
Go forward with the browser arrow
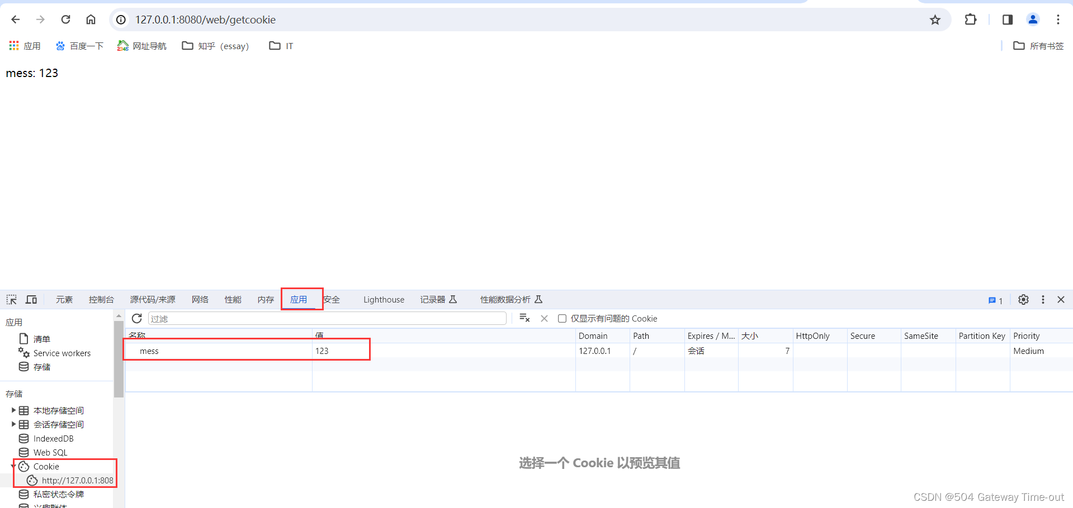(40, 20)
